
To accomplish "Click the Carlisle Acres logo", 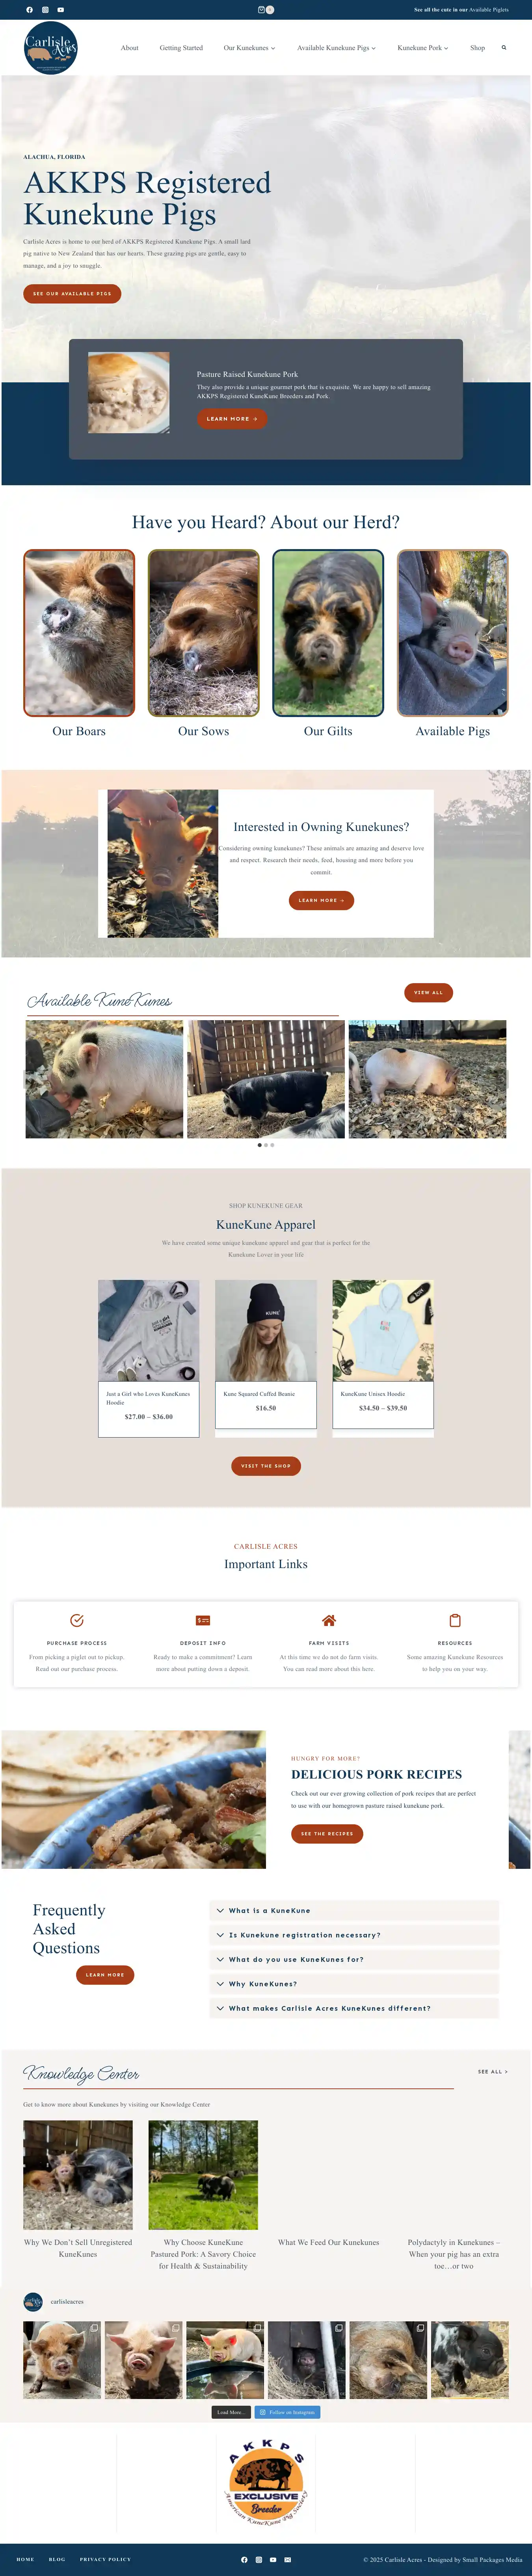I will coord(50,48).
